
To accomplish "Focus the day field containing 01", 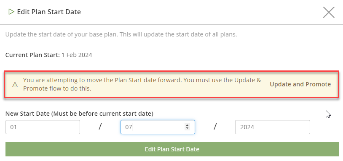I will (43, 127).
